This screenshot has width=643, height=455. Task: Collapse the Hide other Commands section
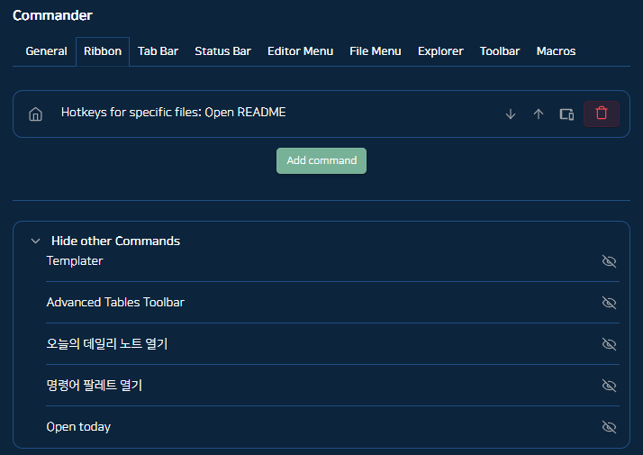(36, 241)
